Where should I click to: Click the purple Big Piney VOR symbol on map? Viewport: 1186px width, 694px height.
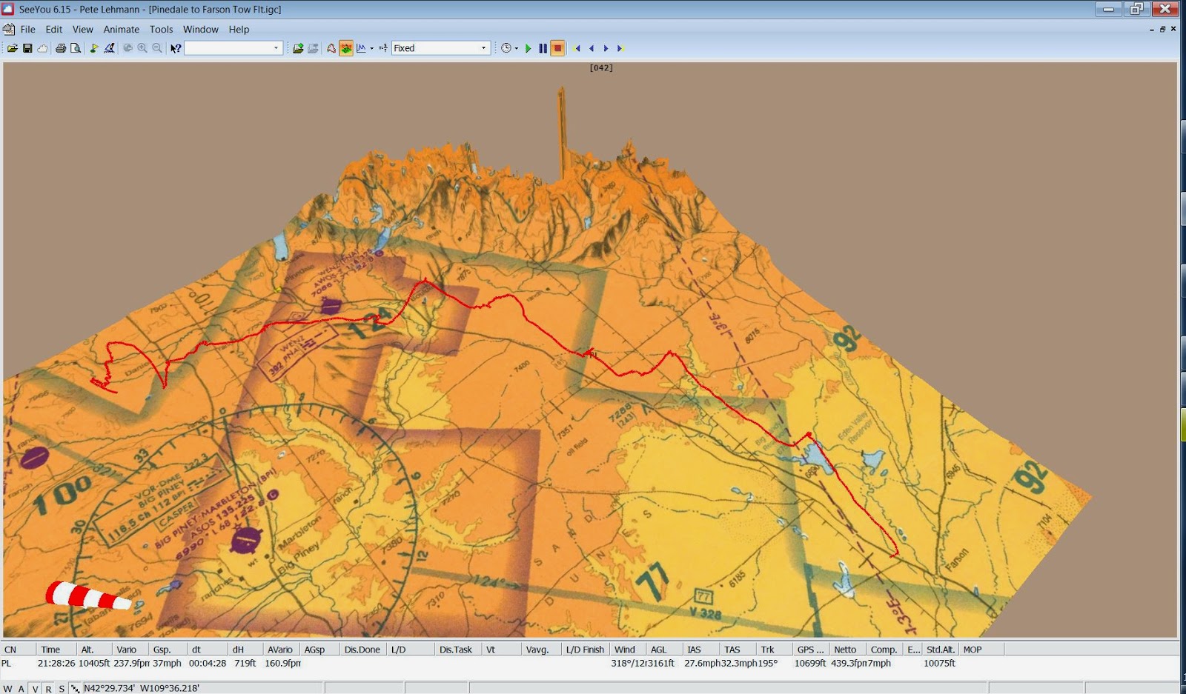tap(246, 541)
